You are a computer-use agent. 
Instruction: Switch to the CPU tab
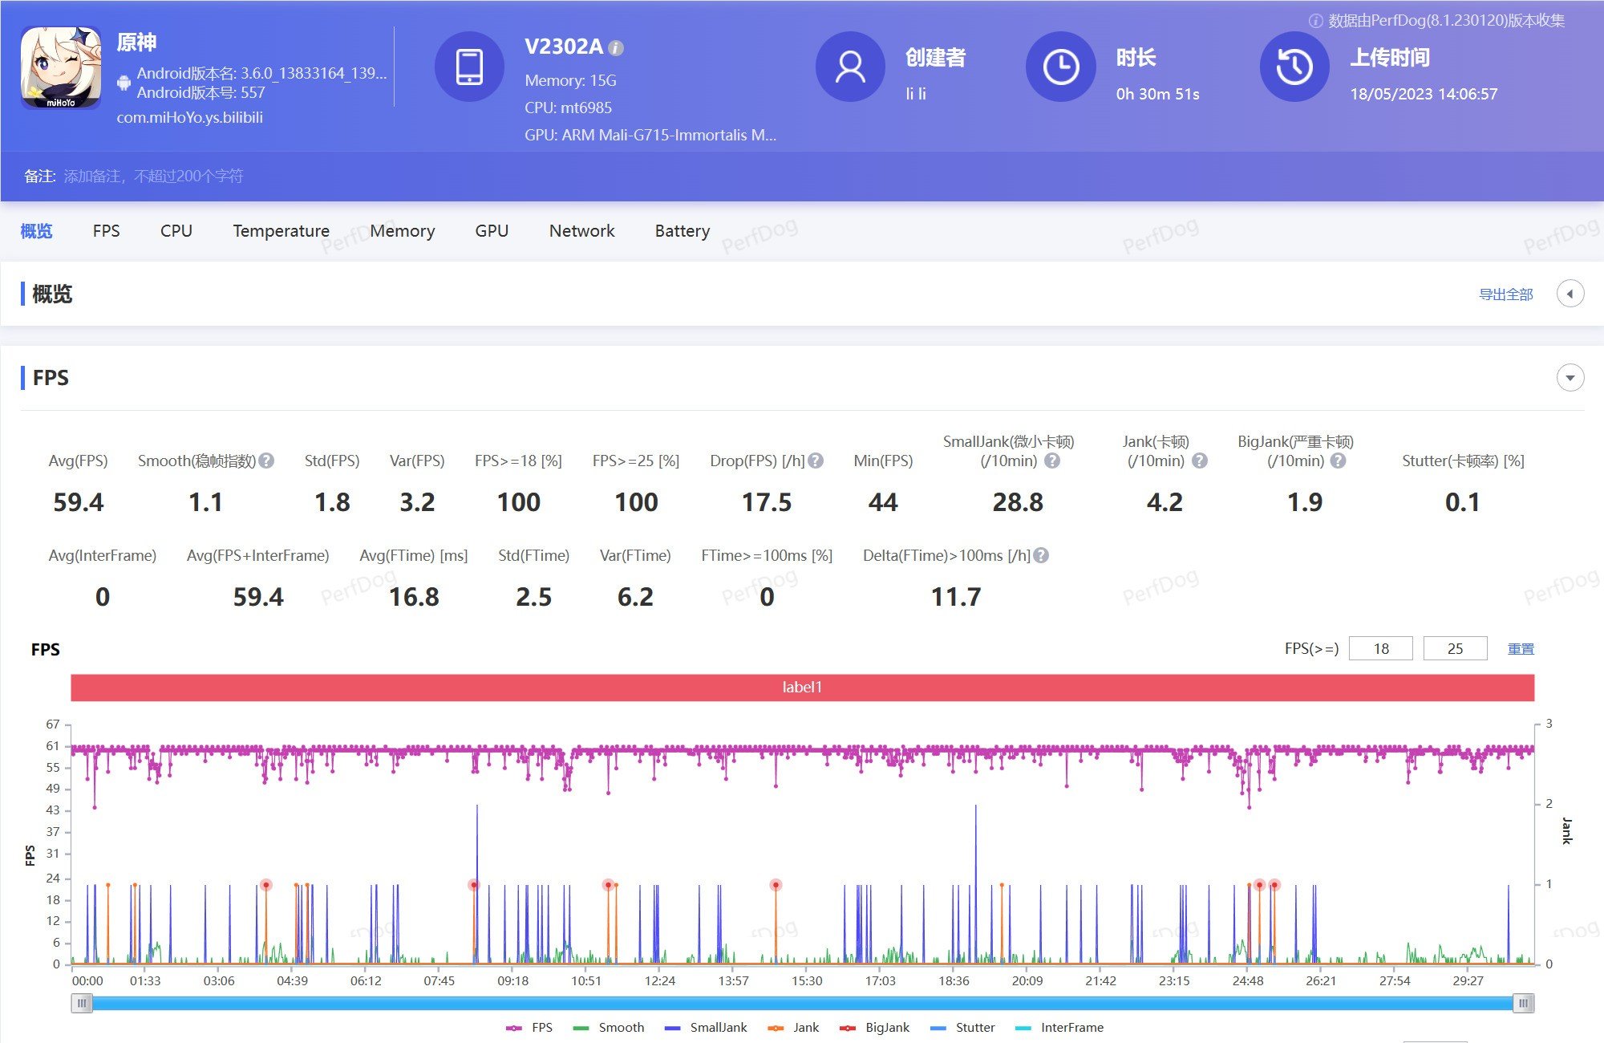(176, 231)
